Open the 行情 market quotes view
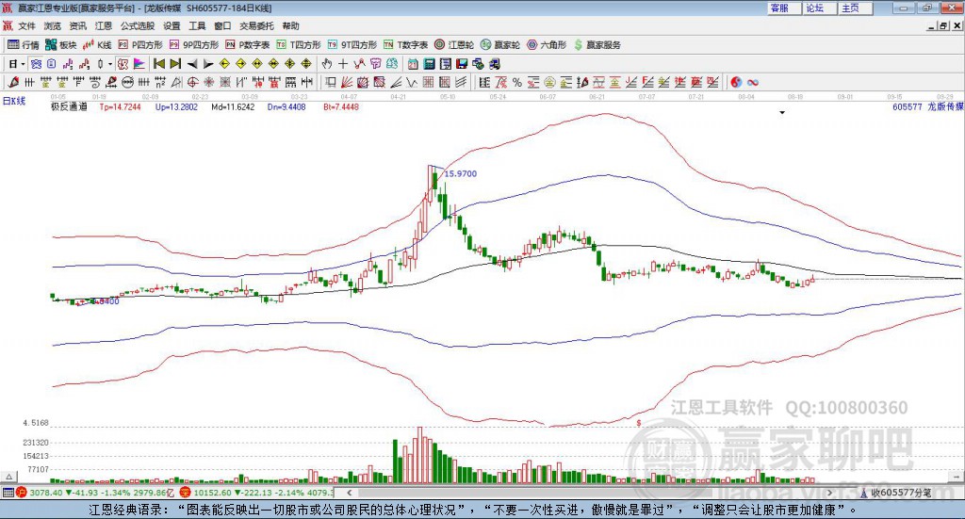The width and height of the screenshot is (965, 519). [x=24, y=45]
